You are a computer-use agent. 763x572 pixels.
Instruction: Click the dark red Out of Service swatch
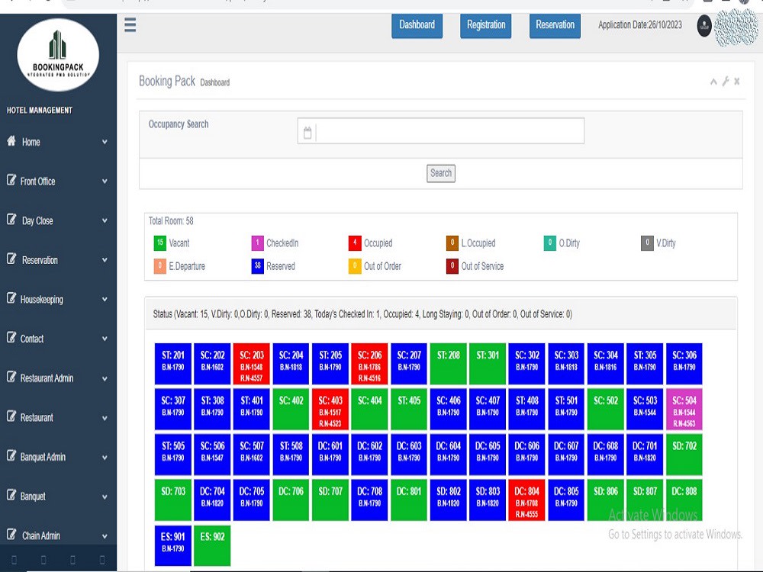tap(452, 266)
